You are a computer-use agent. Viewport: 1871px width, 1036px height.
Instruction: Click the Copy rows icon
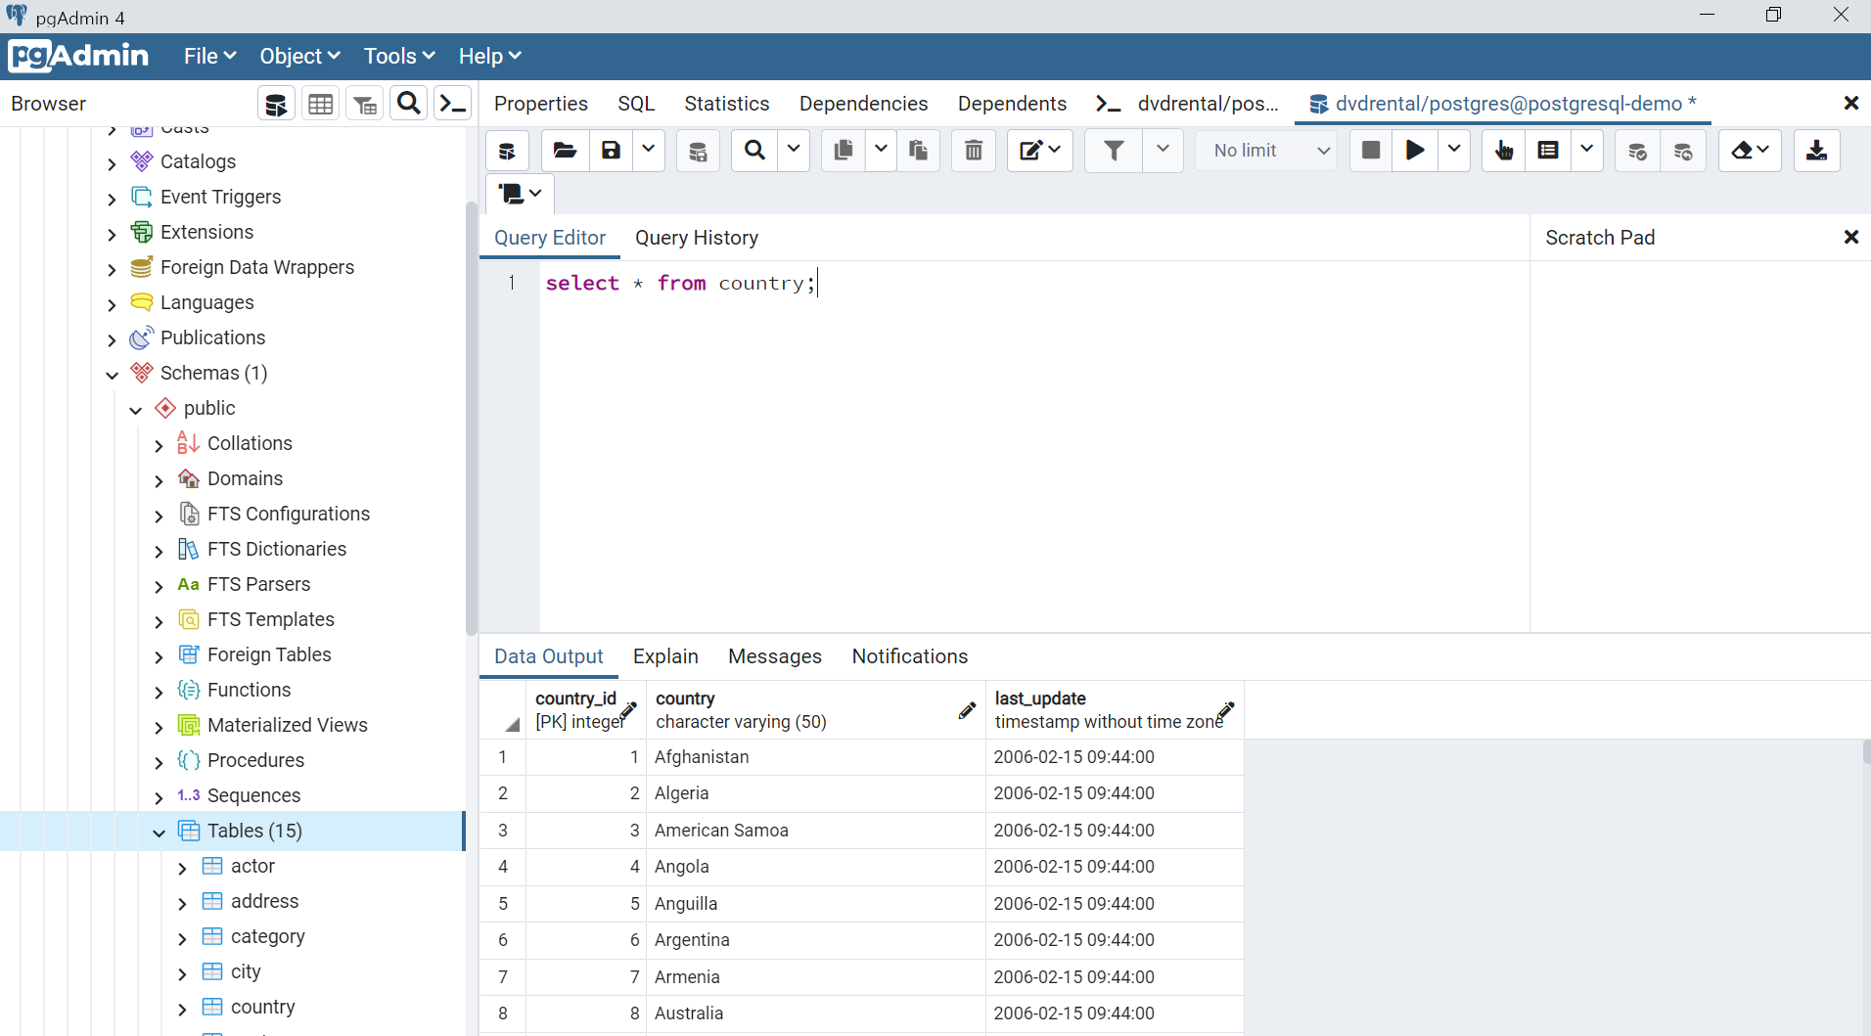[843, 151]
